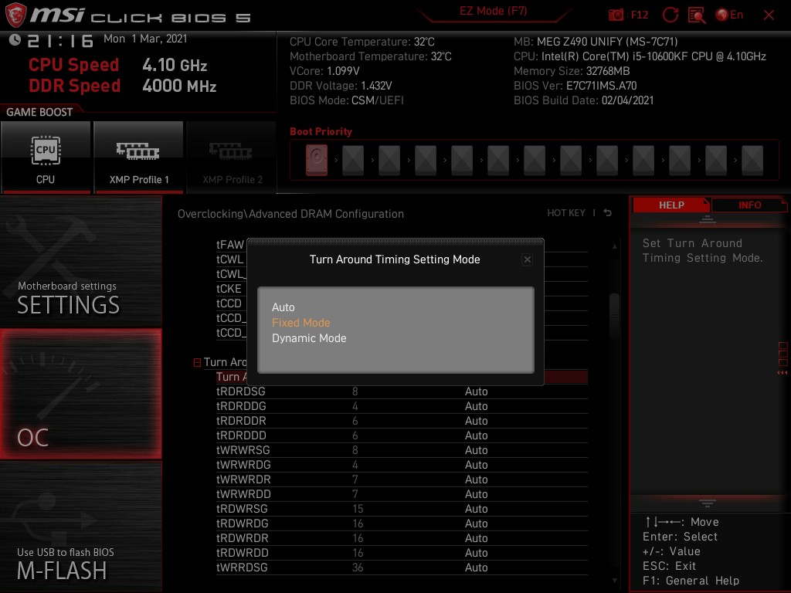Select the tRDRDDD timing row

[x=402, y=435]
